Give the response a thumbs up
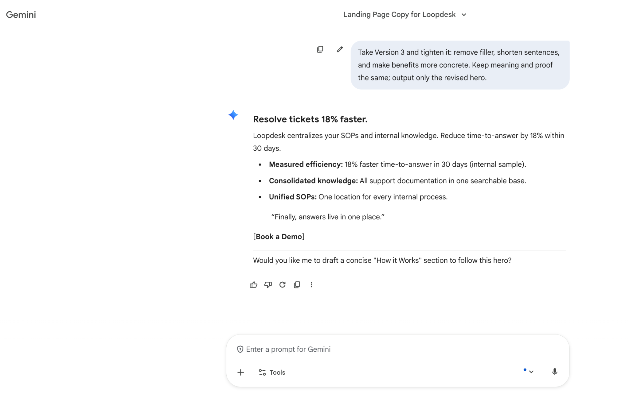This screenshot has width=629, height=394. pyautogui.click(x=253, y=285)
